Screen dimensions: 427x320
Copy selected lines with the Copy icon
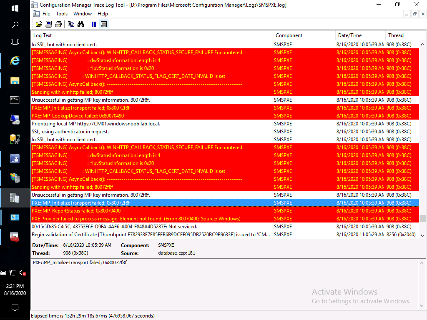coord(71,24)
